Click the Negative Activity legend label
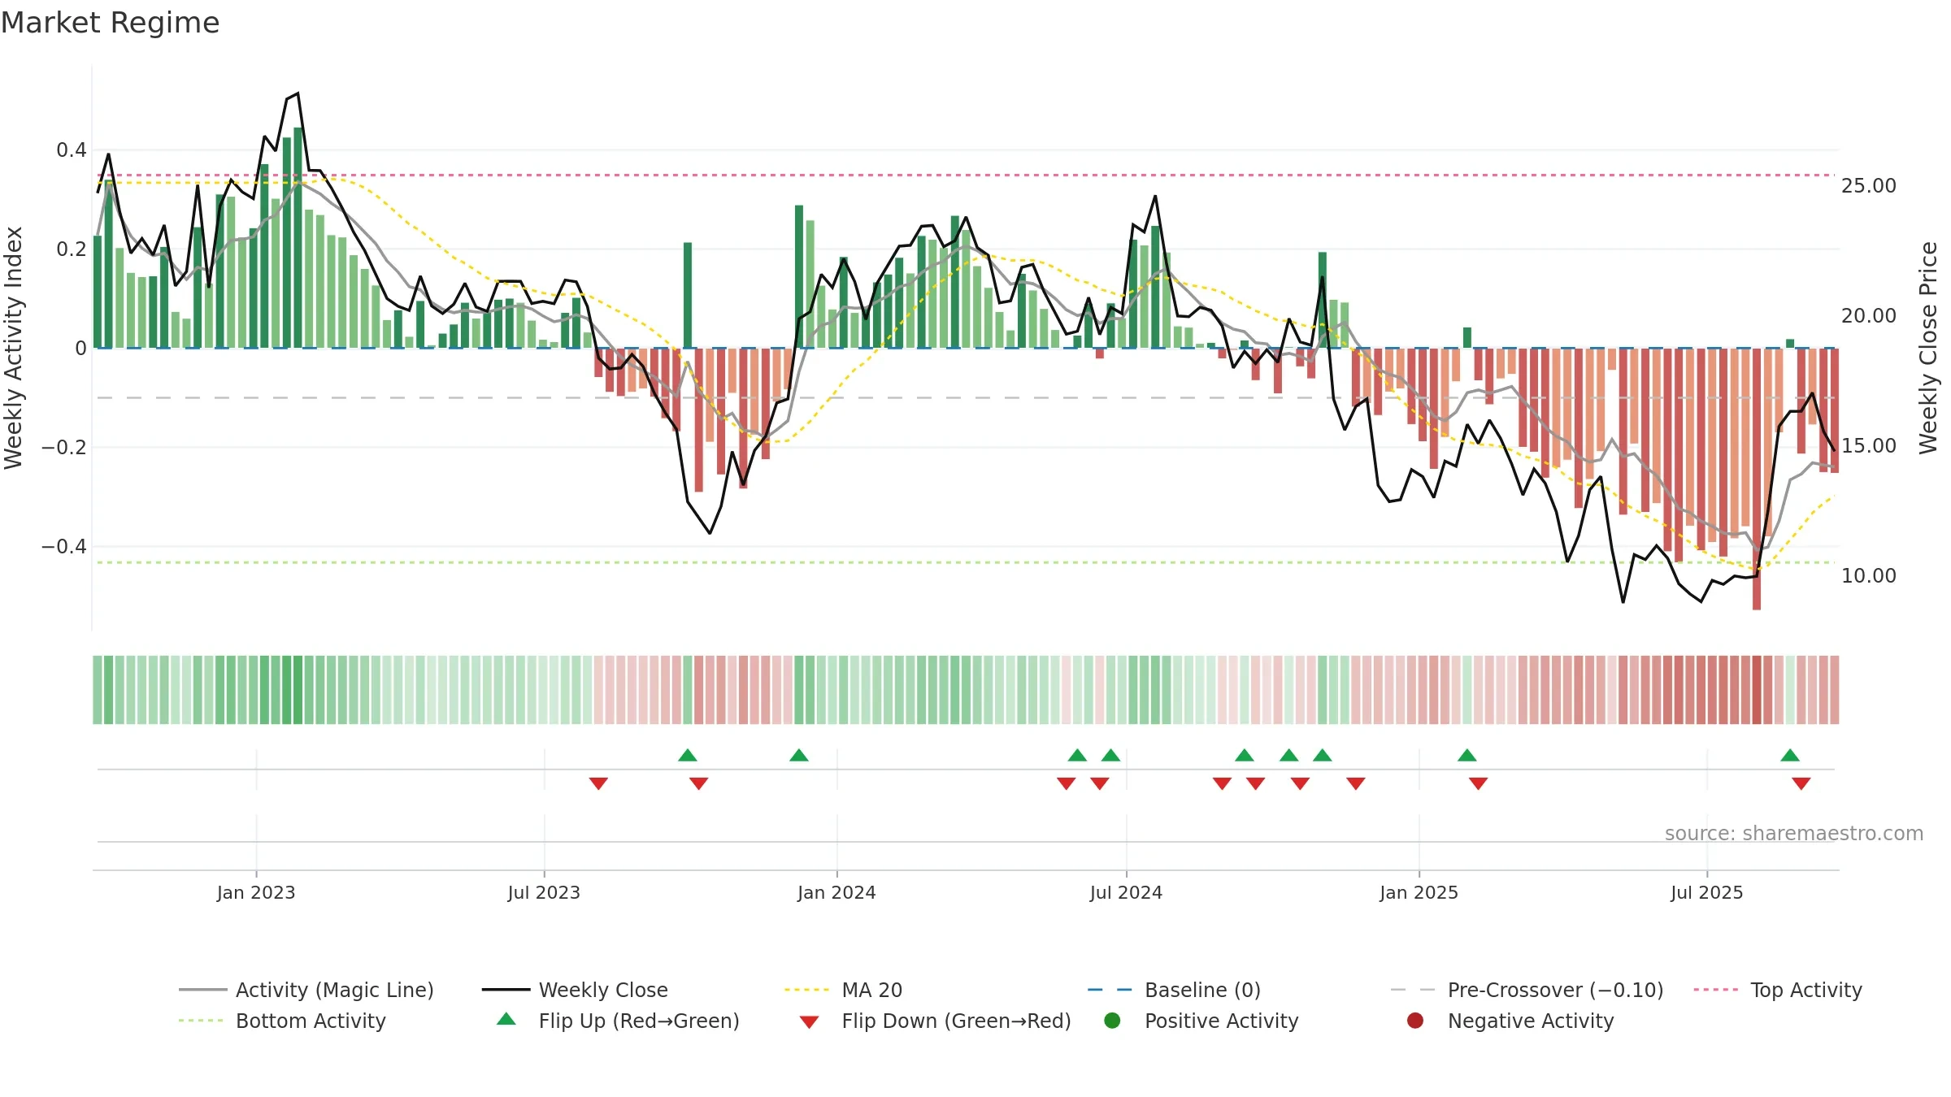This screenshot has height=1097, width=1951. (1531, 1021)
